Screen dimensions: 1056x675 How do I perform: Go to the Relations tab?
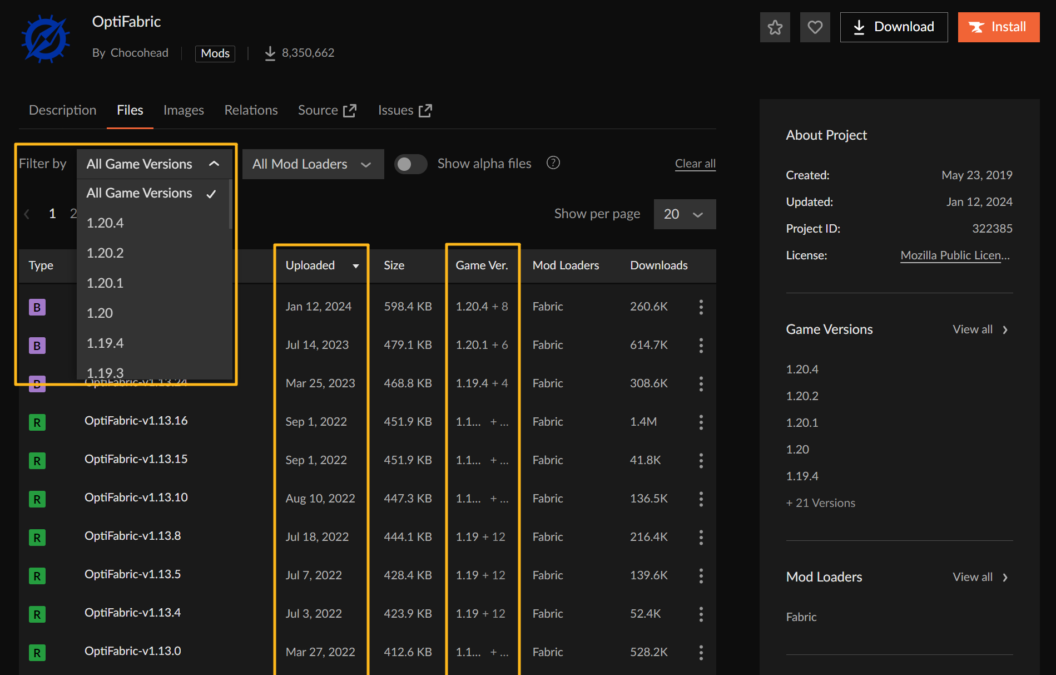pos(251,110)
